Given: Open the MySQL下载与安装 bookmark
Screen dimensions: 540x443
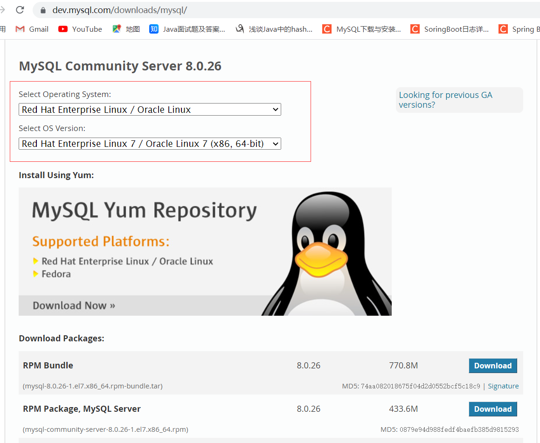Looking at the screenshot, I should pyautogui.click(x=361, y=29).
